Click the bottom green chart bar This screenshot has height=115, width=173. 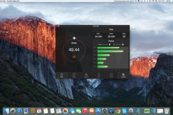coord(103,66)
